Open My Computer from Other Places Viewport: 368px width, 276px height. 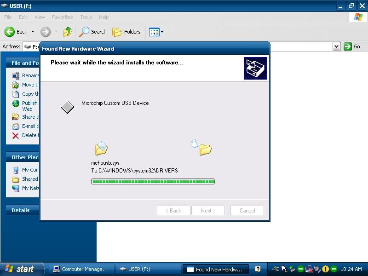point(16,170)
